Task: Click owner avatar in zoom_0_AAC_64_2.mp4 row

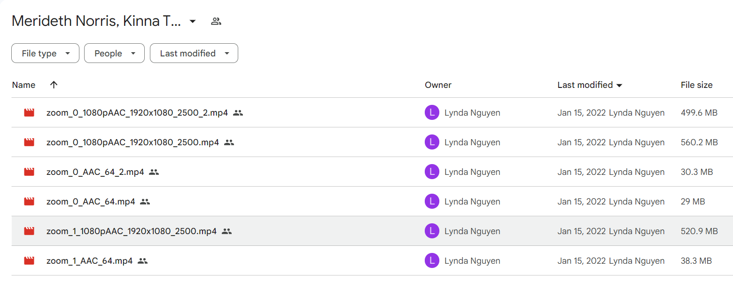Action: click(432, 172)
